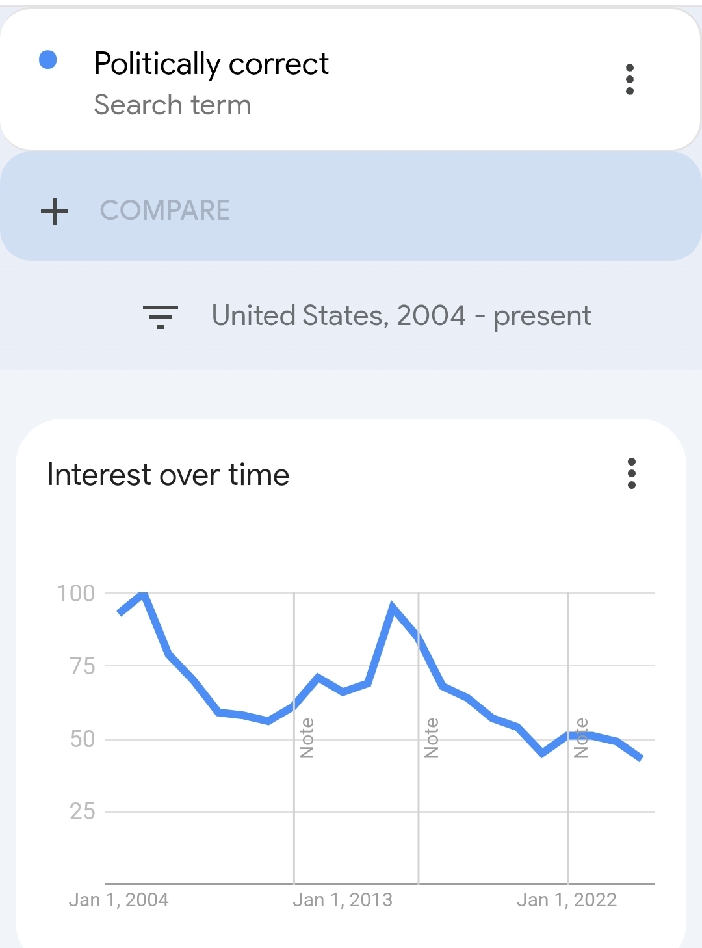Screen dimensions: 702x948
Task: Click the 75 gridline label on the chart
Action: 83,666
